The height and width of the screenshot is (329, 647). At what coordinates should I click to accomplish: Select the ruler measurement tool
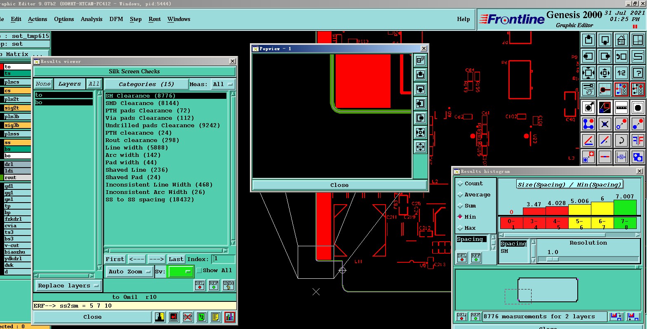(621, 107)
